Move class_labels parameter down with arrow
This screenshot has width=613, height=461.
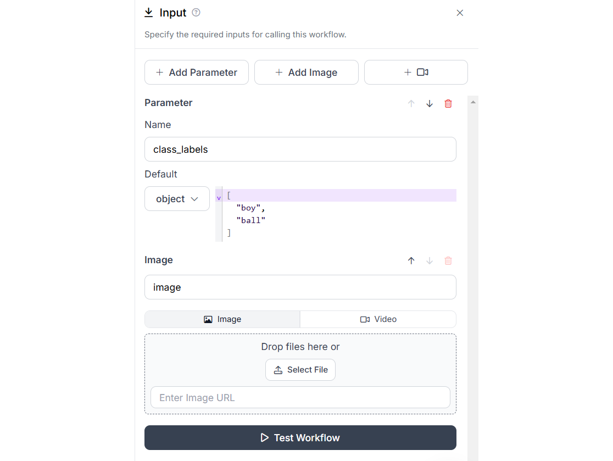click(429, 104)
